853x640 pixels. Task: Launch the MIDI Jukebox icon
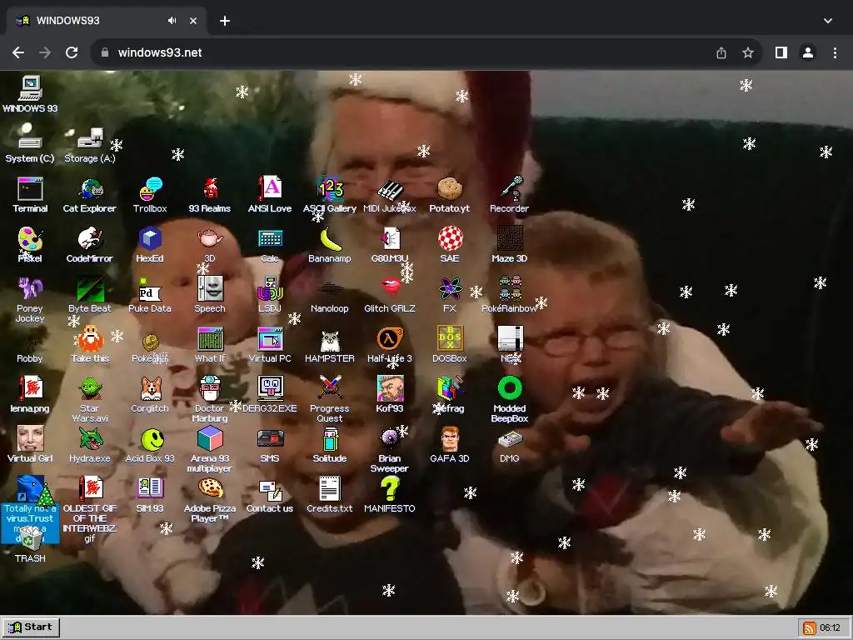coord(390,195)
